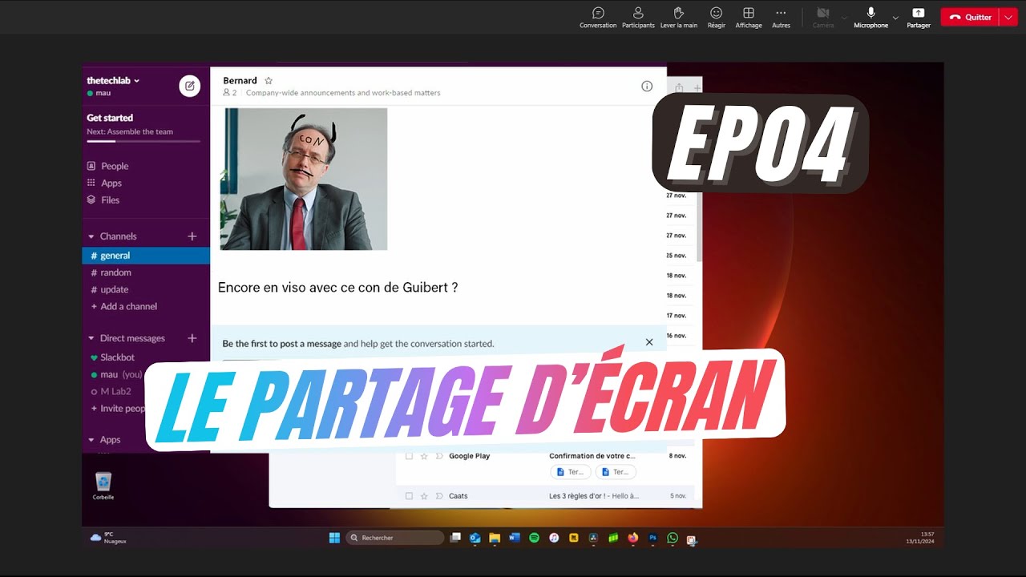Open iTunes music app from taskbar
This screenshot has width=1026, height=577.
point(554,538)
